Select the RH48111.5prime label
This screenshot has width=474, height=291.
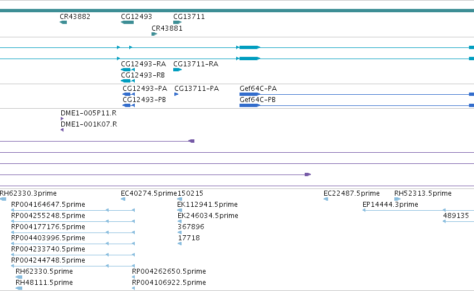pos(44,283)
